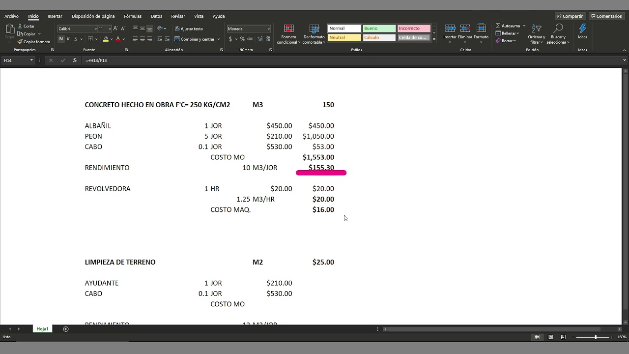
Task: Open the Moneda number format dropdown
Action: tap(268, 29)
